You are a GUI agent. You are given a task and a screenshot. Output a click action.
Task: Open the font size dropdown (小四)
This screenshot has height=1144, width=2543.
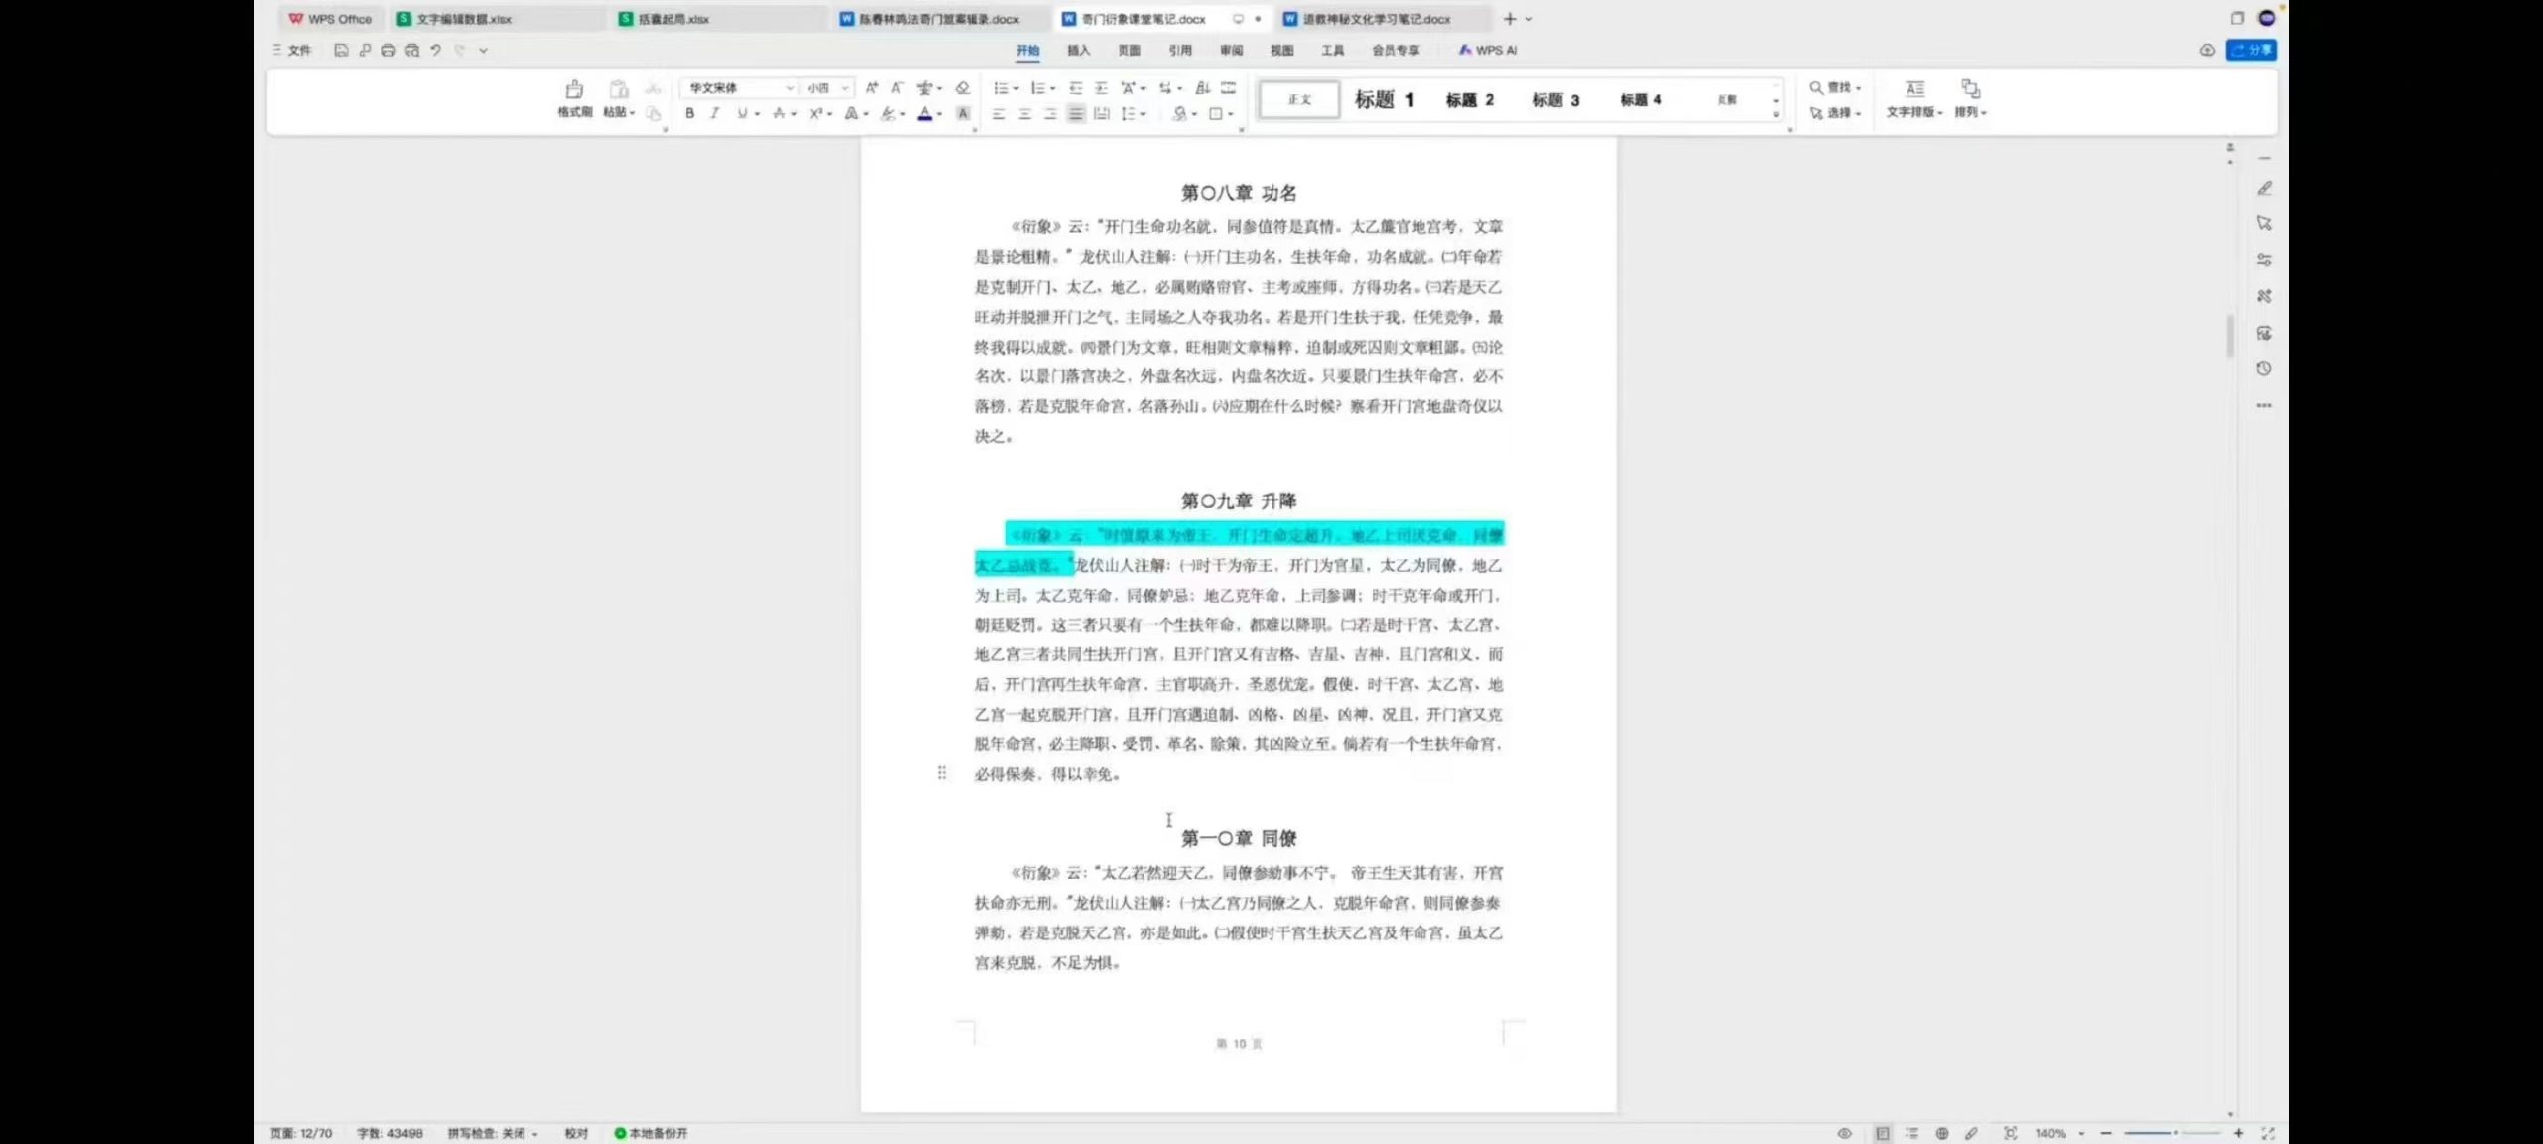click(x=845, y=88)
